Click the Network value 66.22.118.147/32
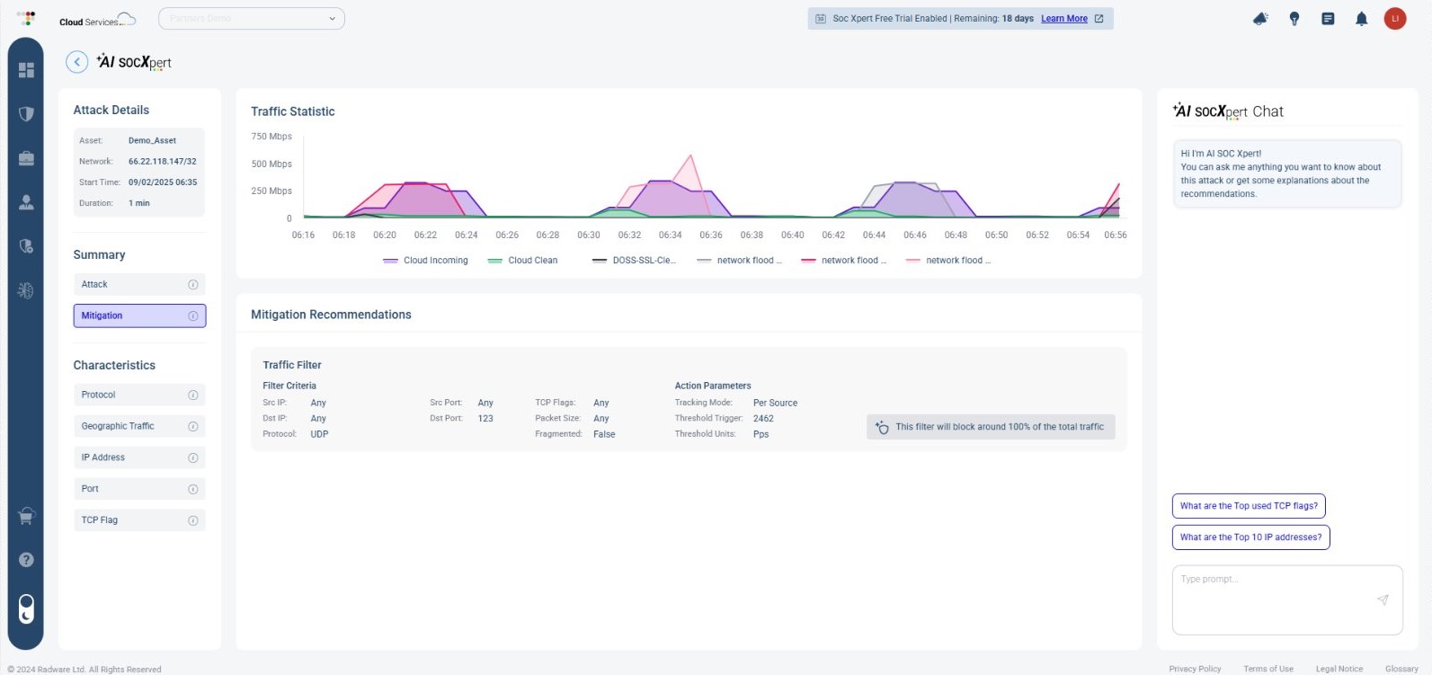1432x675 pixels. [x=162, y=162]
